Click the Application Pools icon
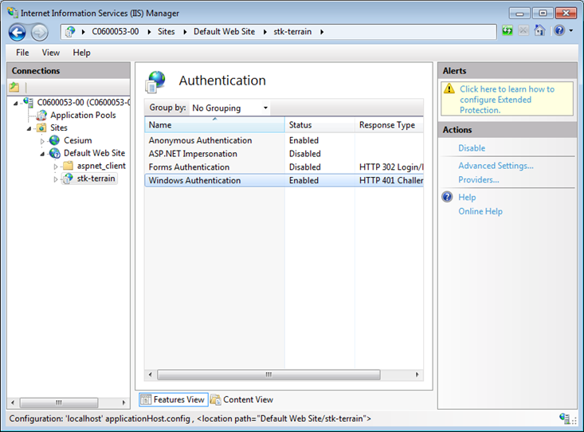The image size is (584, 432). 41,116
